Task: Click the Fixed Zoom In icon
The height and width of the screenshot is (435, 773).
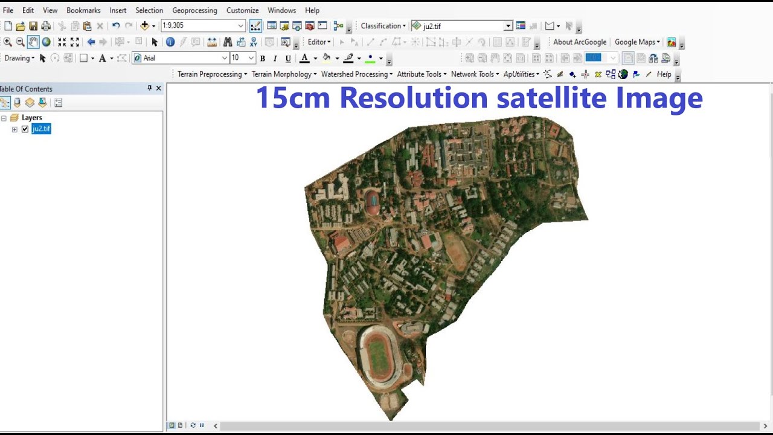Action: point(62,42)
